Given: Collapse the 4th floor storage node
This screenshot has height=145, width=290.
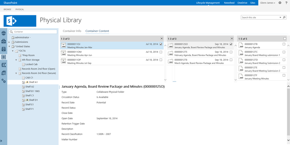Looking at the screenshot, I should [x=16, y=60].
